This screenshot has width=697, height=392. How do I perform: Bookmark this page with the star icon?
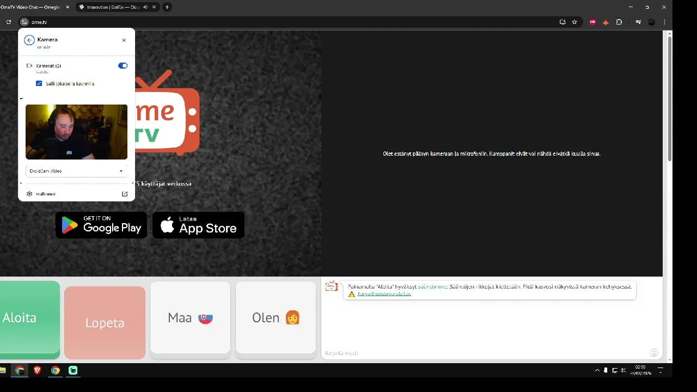(x=574, y=22)
